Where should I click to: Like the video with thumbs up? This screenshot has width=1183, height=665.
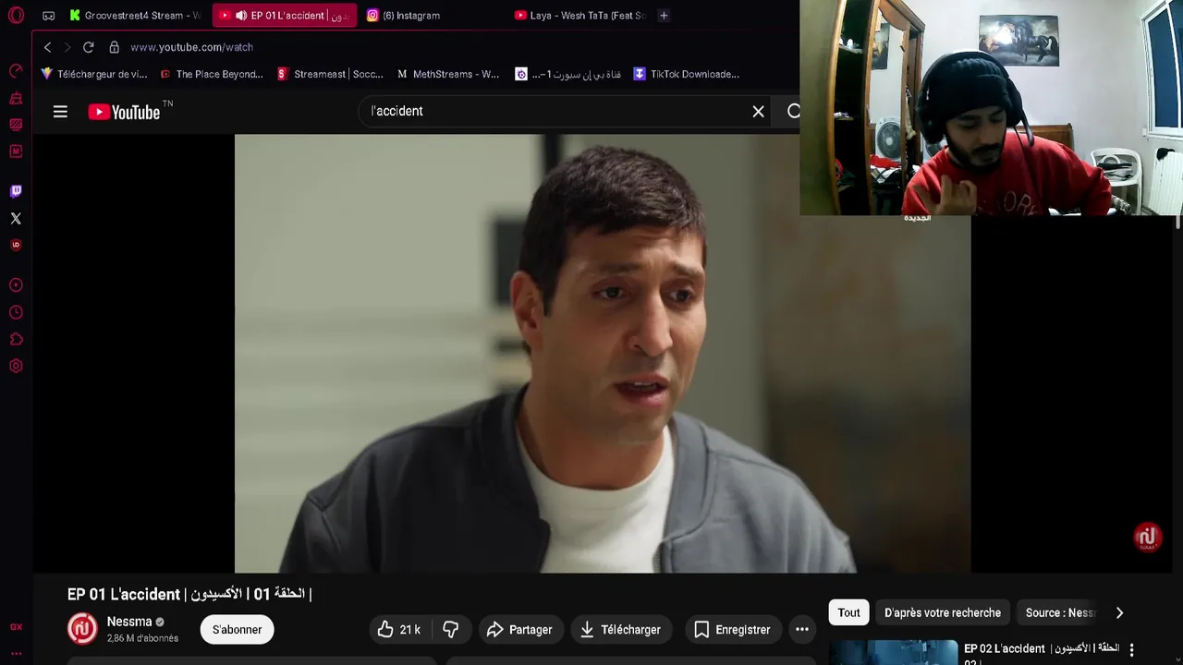click(x=399, y=630)
